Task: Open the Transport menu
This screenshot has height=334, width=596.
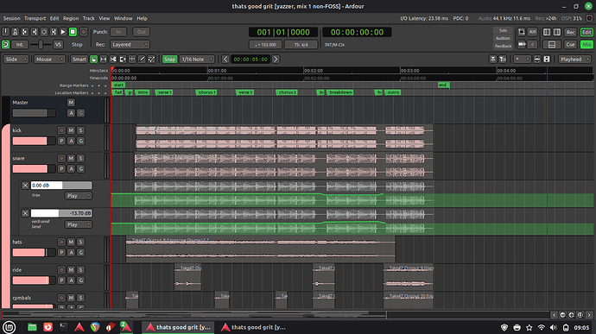Action: [x=35, y=18]
